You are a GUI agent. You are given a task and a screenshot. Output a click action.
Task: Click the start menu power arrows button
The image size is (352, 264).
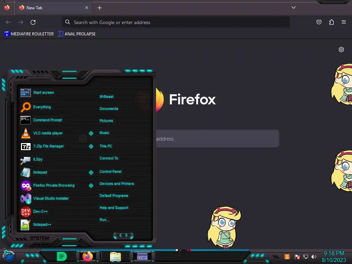pyautogui.click(x=123, y=235)
